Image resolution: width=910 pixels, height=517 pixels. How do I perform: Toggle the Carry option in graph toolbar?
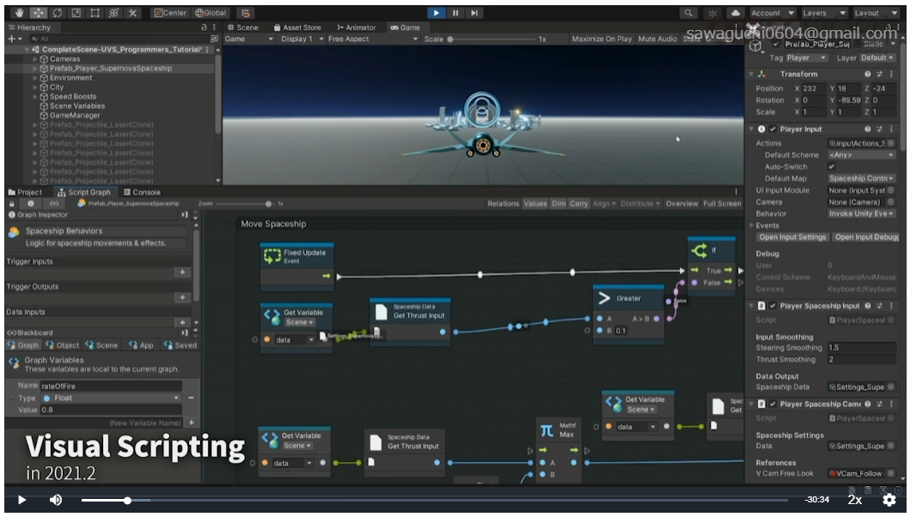[x=578, y=204]
